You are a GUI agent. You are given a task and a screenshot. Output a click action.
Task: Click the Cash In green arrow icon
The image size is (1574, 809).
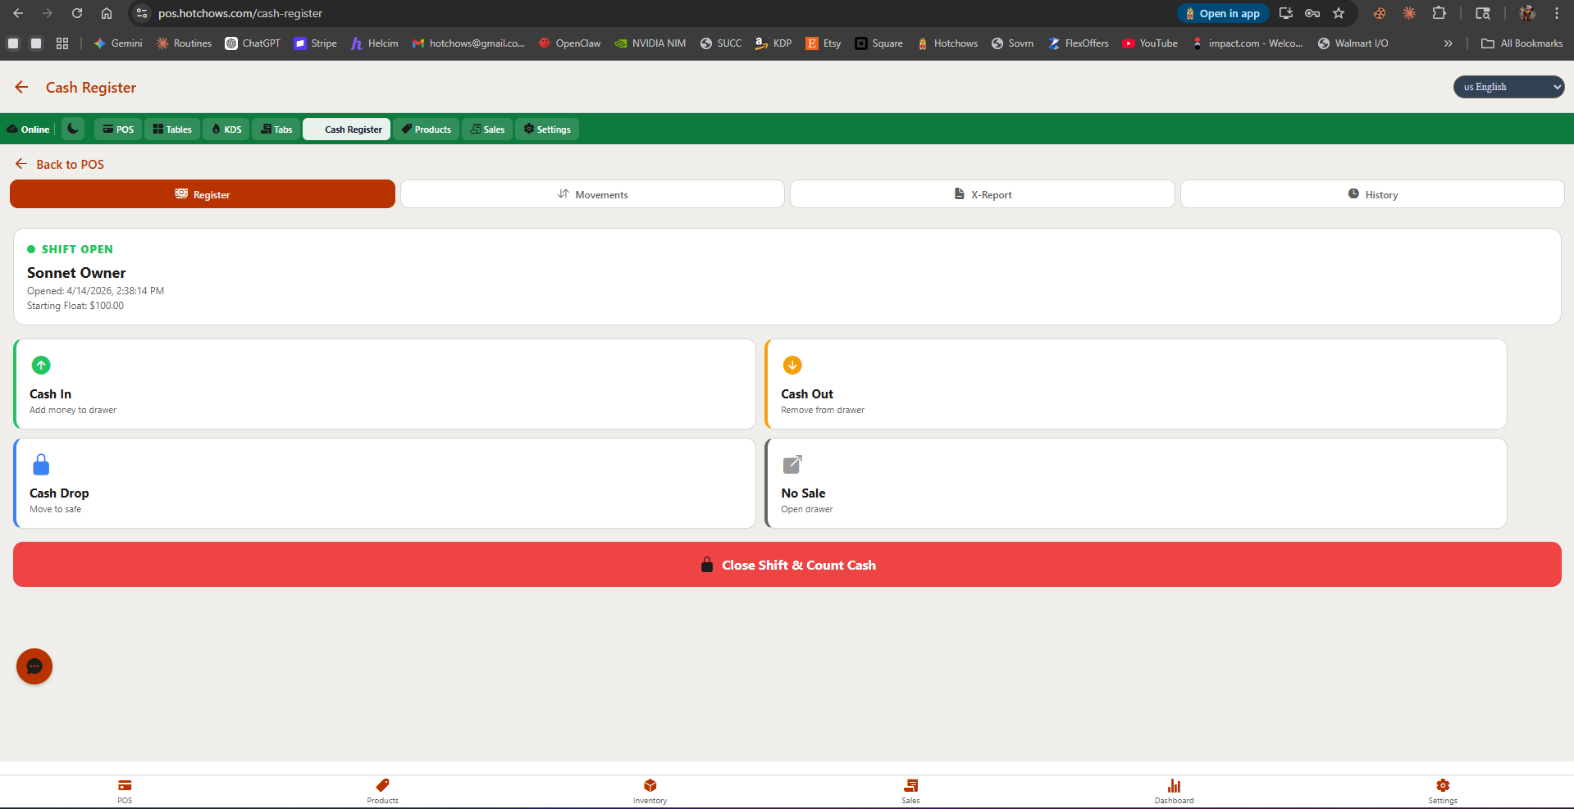[x=41, y=365]
